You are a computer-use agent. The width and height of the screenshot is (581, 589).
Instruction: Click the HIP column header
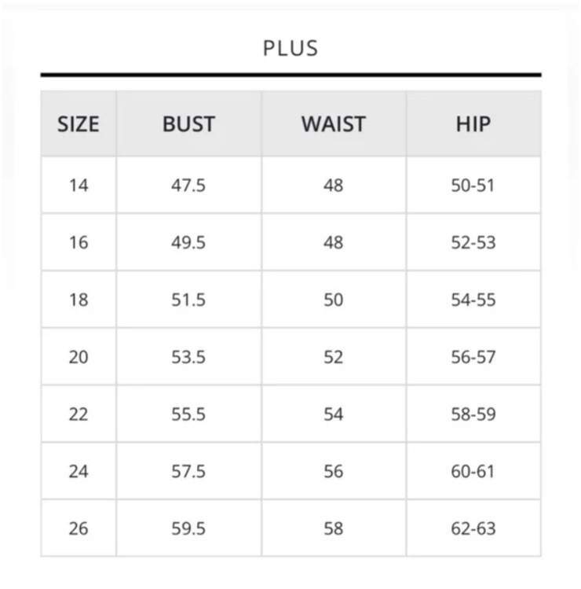(x=473, y=124)
